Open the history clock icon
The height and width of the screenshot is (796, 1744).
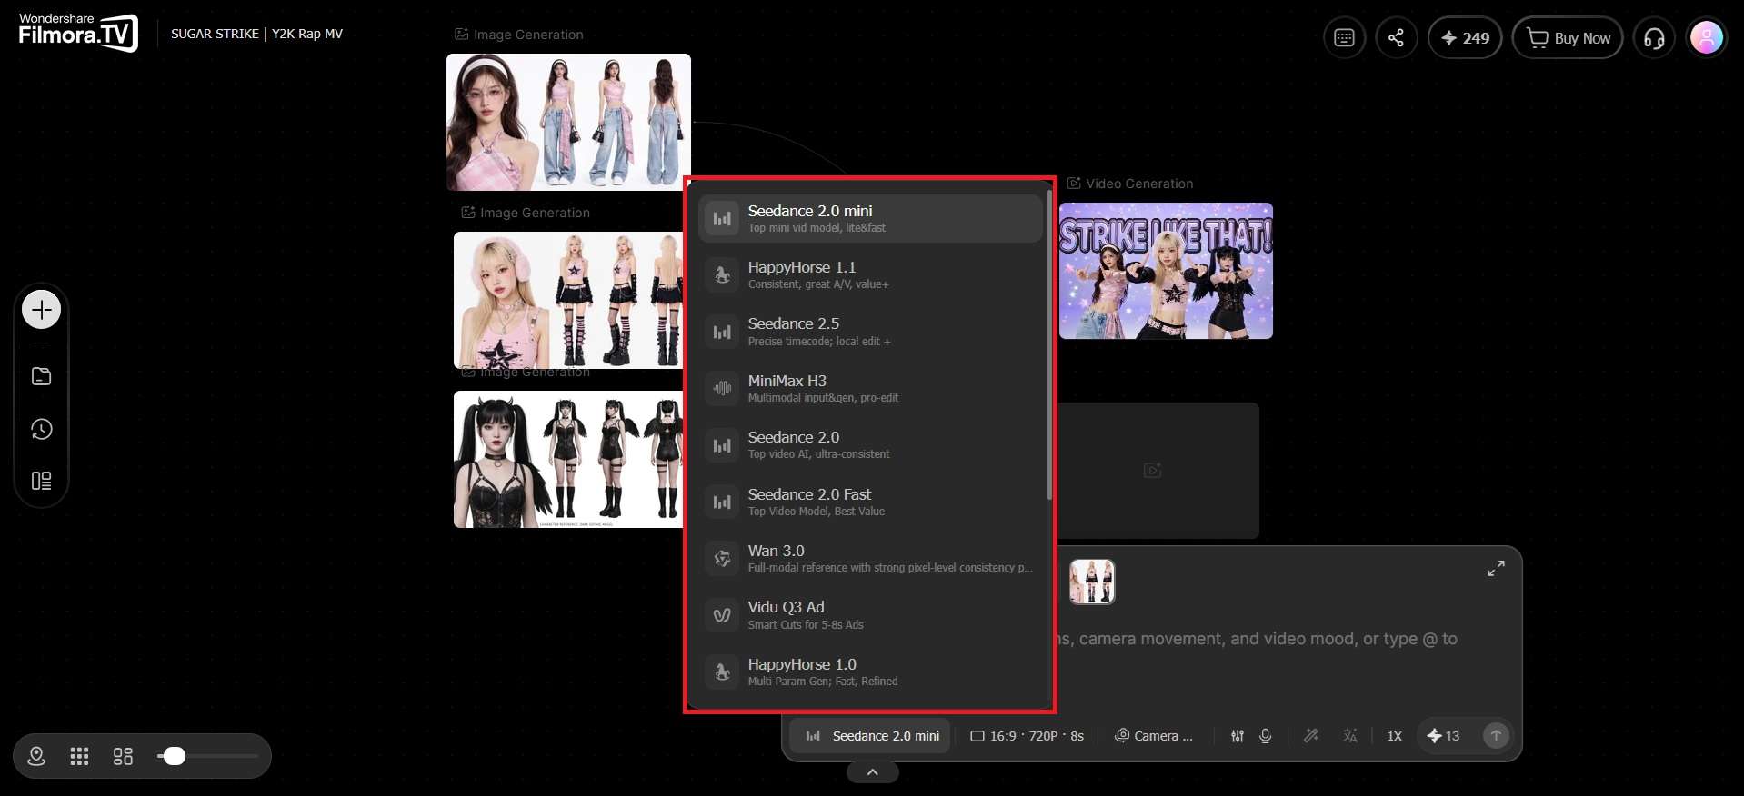click(x=41, y=429)
